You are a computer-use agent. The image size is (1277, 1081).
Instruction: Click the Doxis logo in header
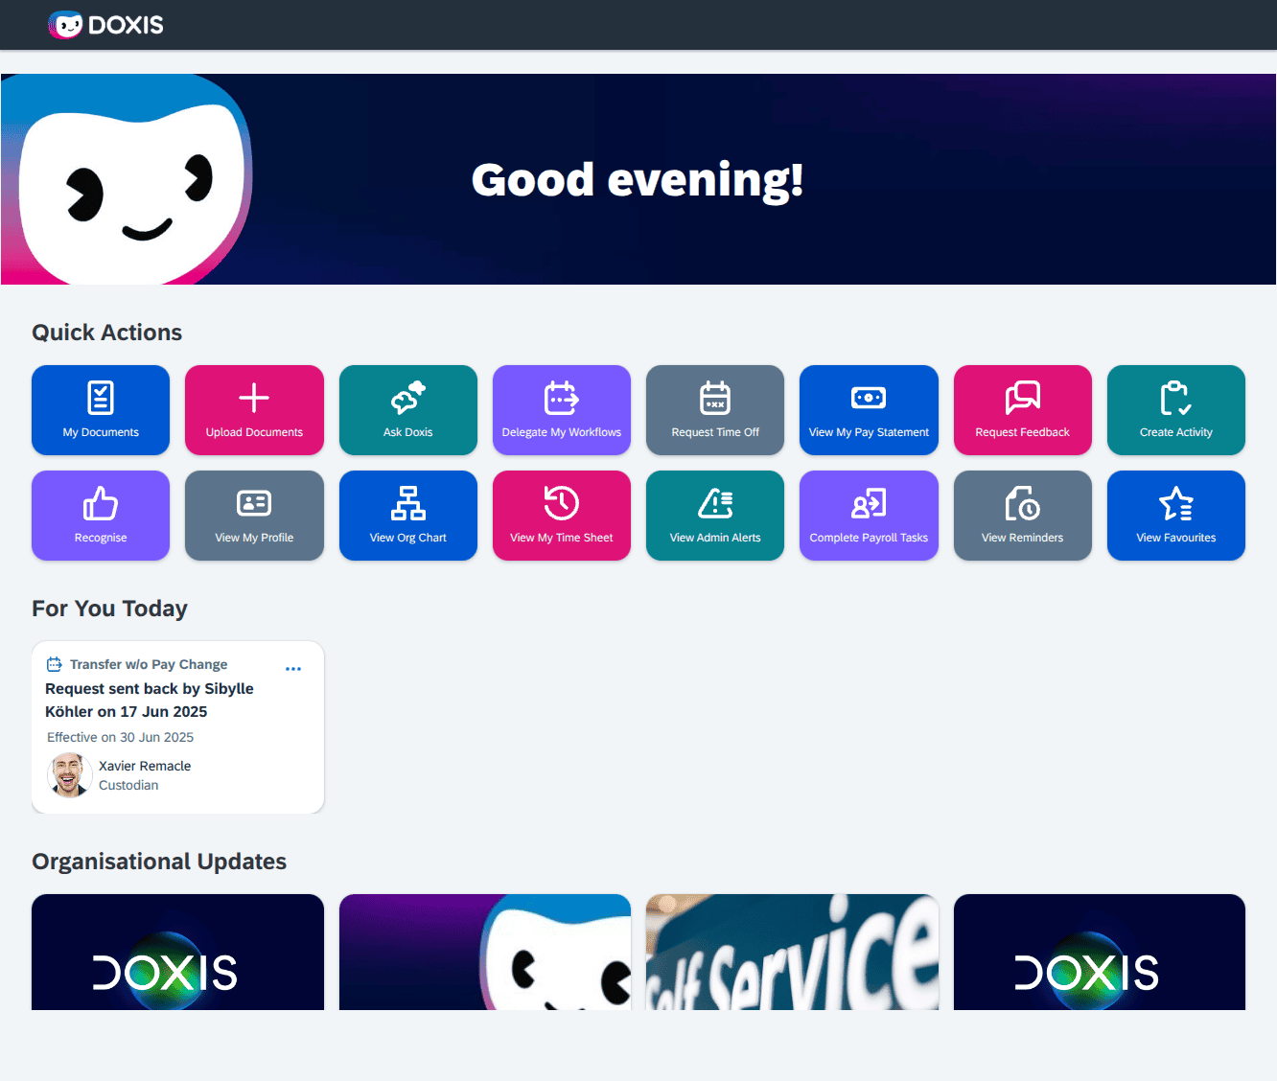(105, 25)
